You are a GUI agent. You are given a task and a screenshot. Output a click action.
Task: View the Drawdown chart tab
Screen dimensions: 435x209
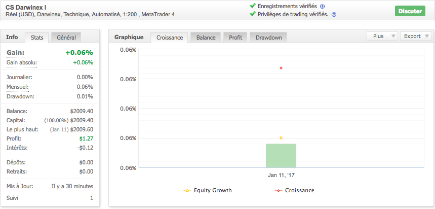pos(269,38)
